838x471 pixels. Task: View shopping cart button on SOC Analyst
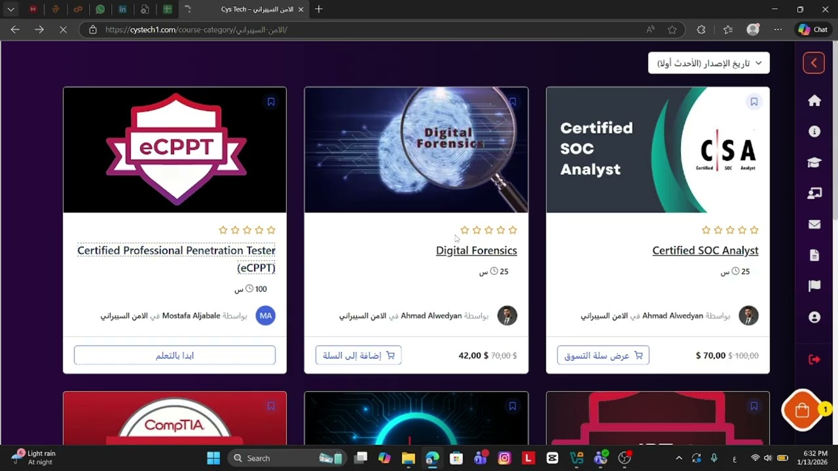click(x=603, y=355)
